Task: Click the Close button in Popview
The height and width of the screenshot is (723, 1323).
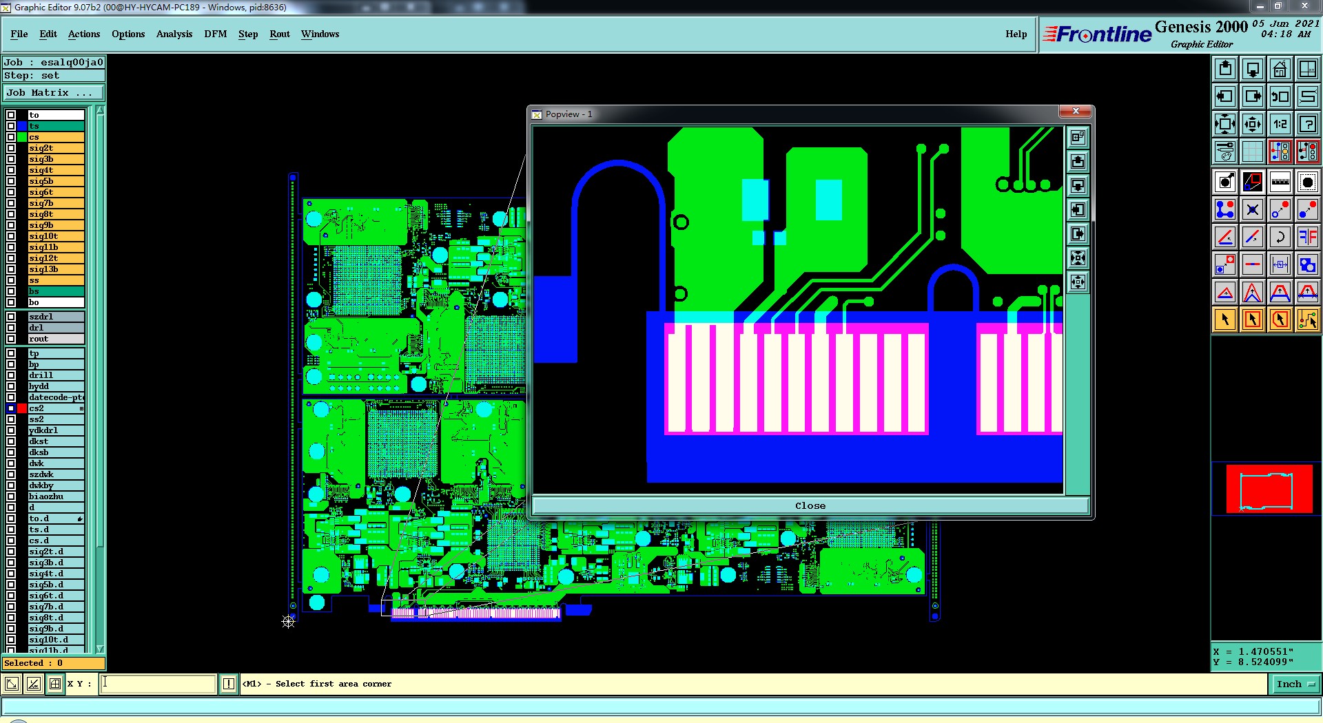Action: [x=810, y=505]
